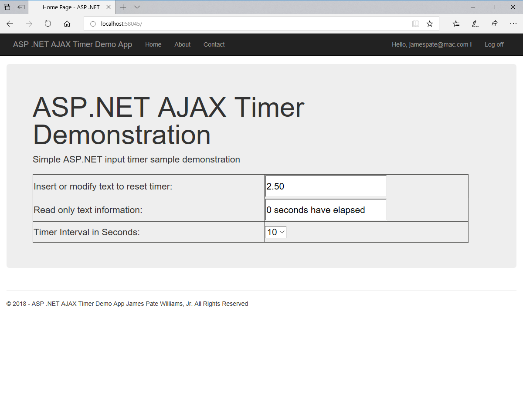
Task: Click the Add notes pen icon
Action: pyautogui.click(x=475, y=24)
